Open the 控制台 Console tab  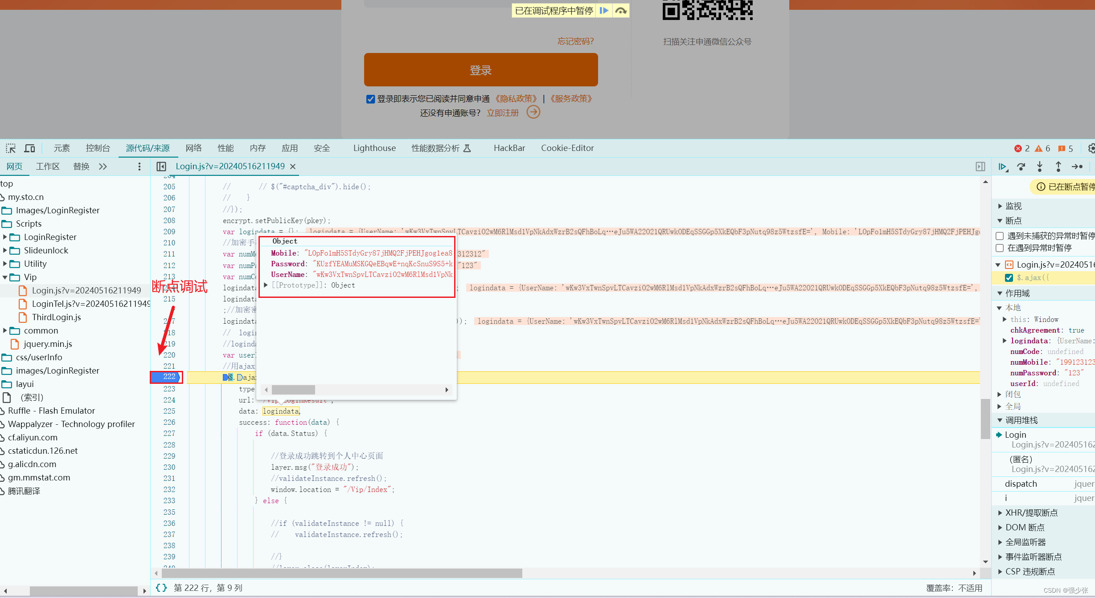98,148
